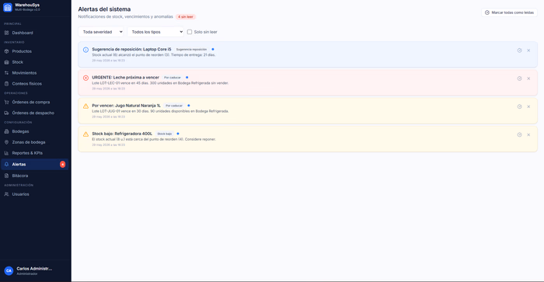Screen dimensions: 544x282
Task: Click the warning triangle on Refrigeradora alert
Action: coord(85,134)
